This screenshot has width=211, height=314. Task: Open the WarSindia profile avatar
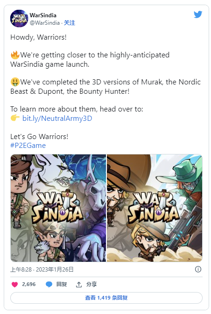coord(19,19)
